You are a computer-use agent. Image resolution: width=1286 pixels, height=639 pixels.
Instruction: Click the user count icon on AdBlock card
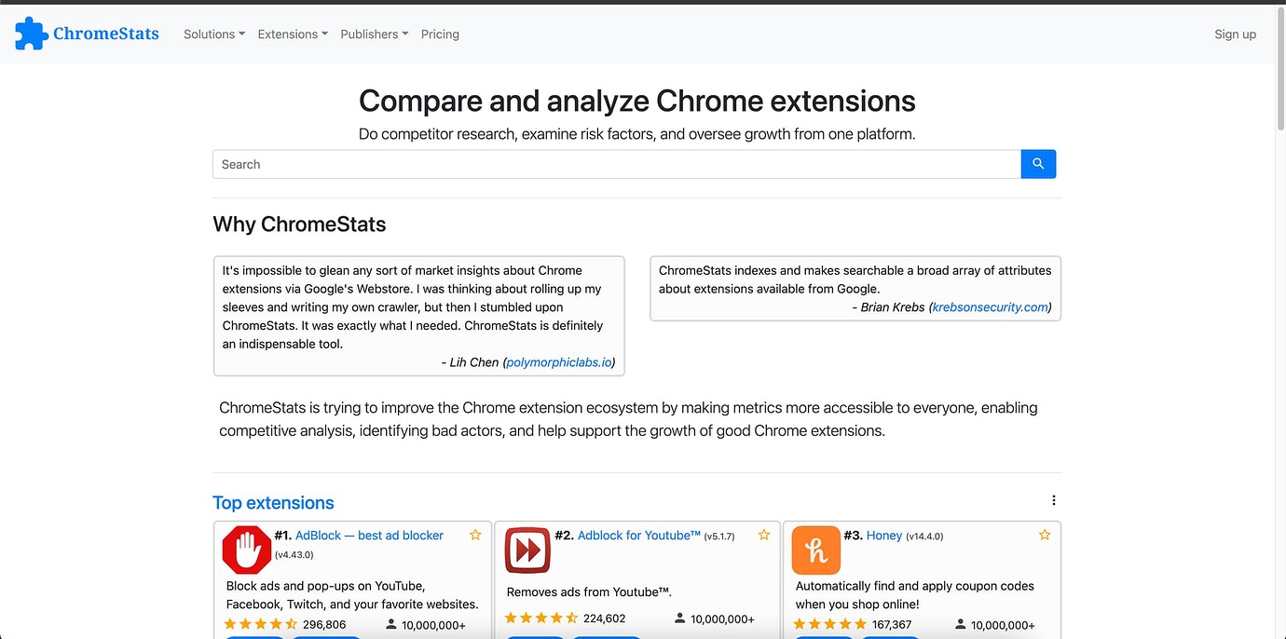point(390,625)
